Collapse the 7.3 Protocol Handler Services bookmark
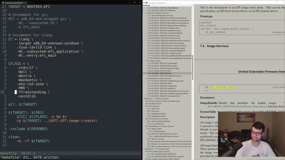Viewport: 285px width, 160px height. point(145,13)
